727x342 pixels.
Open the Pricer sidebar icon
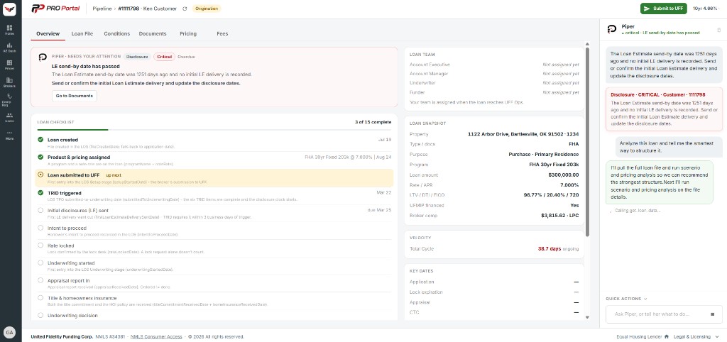(x=9, y=65)
